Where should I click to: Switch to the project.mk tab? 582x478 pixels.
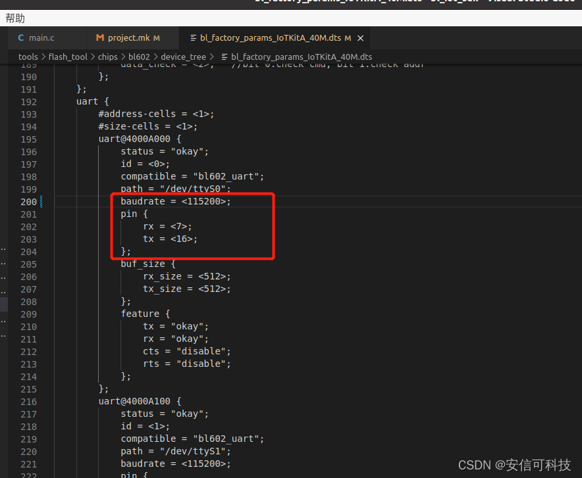(x=128, y=37)
